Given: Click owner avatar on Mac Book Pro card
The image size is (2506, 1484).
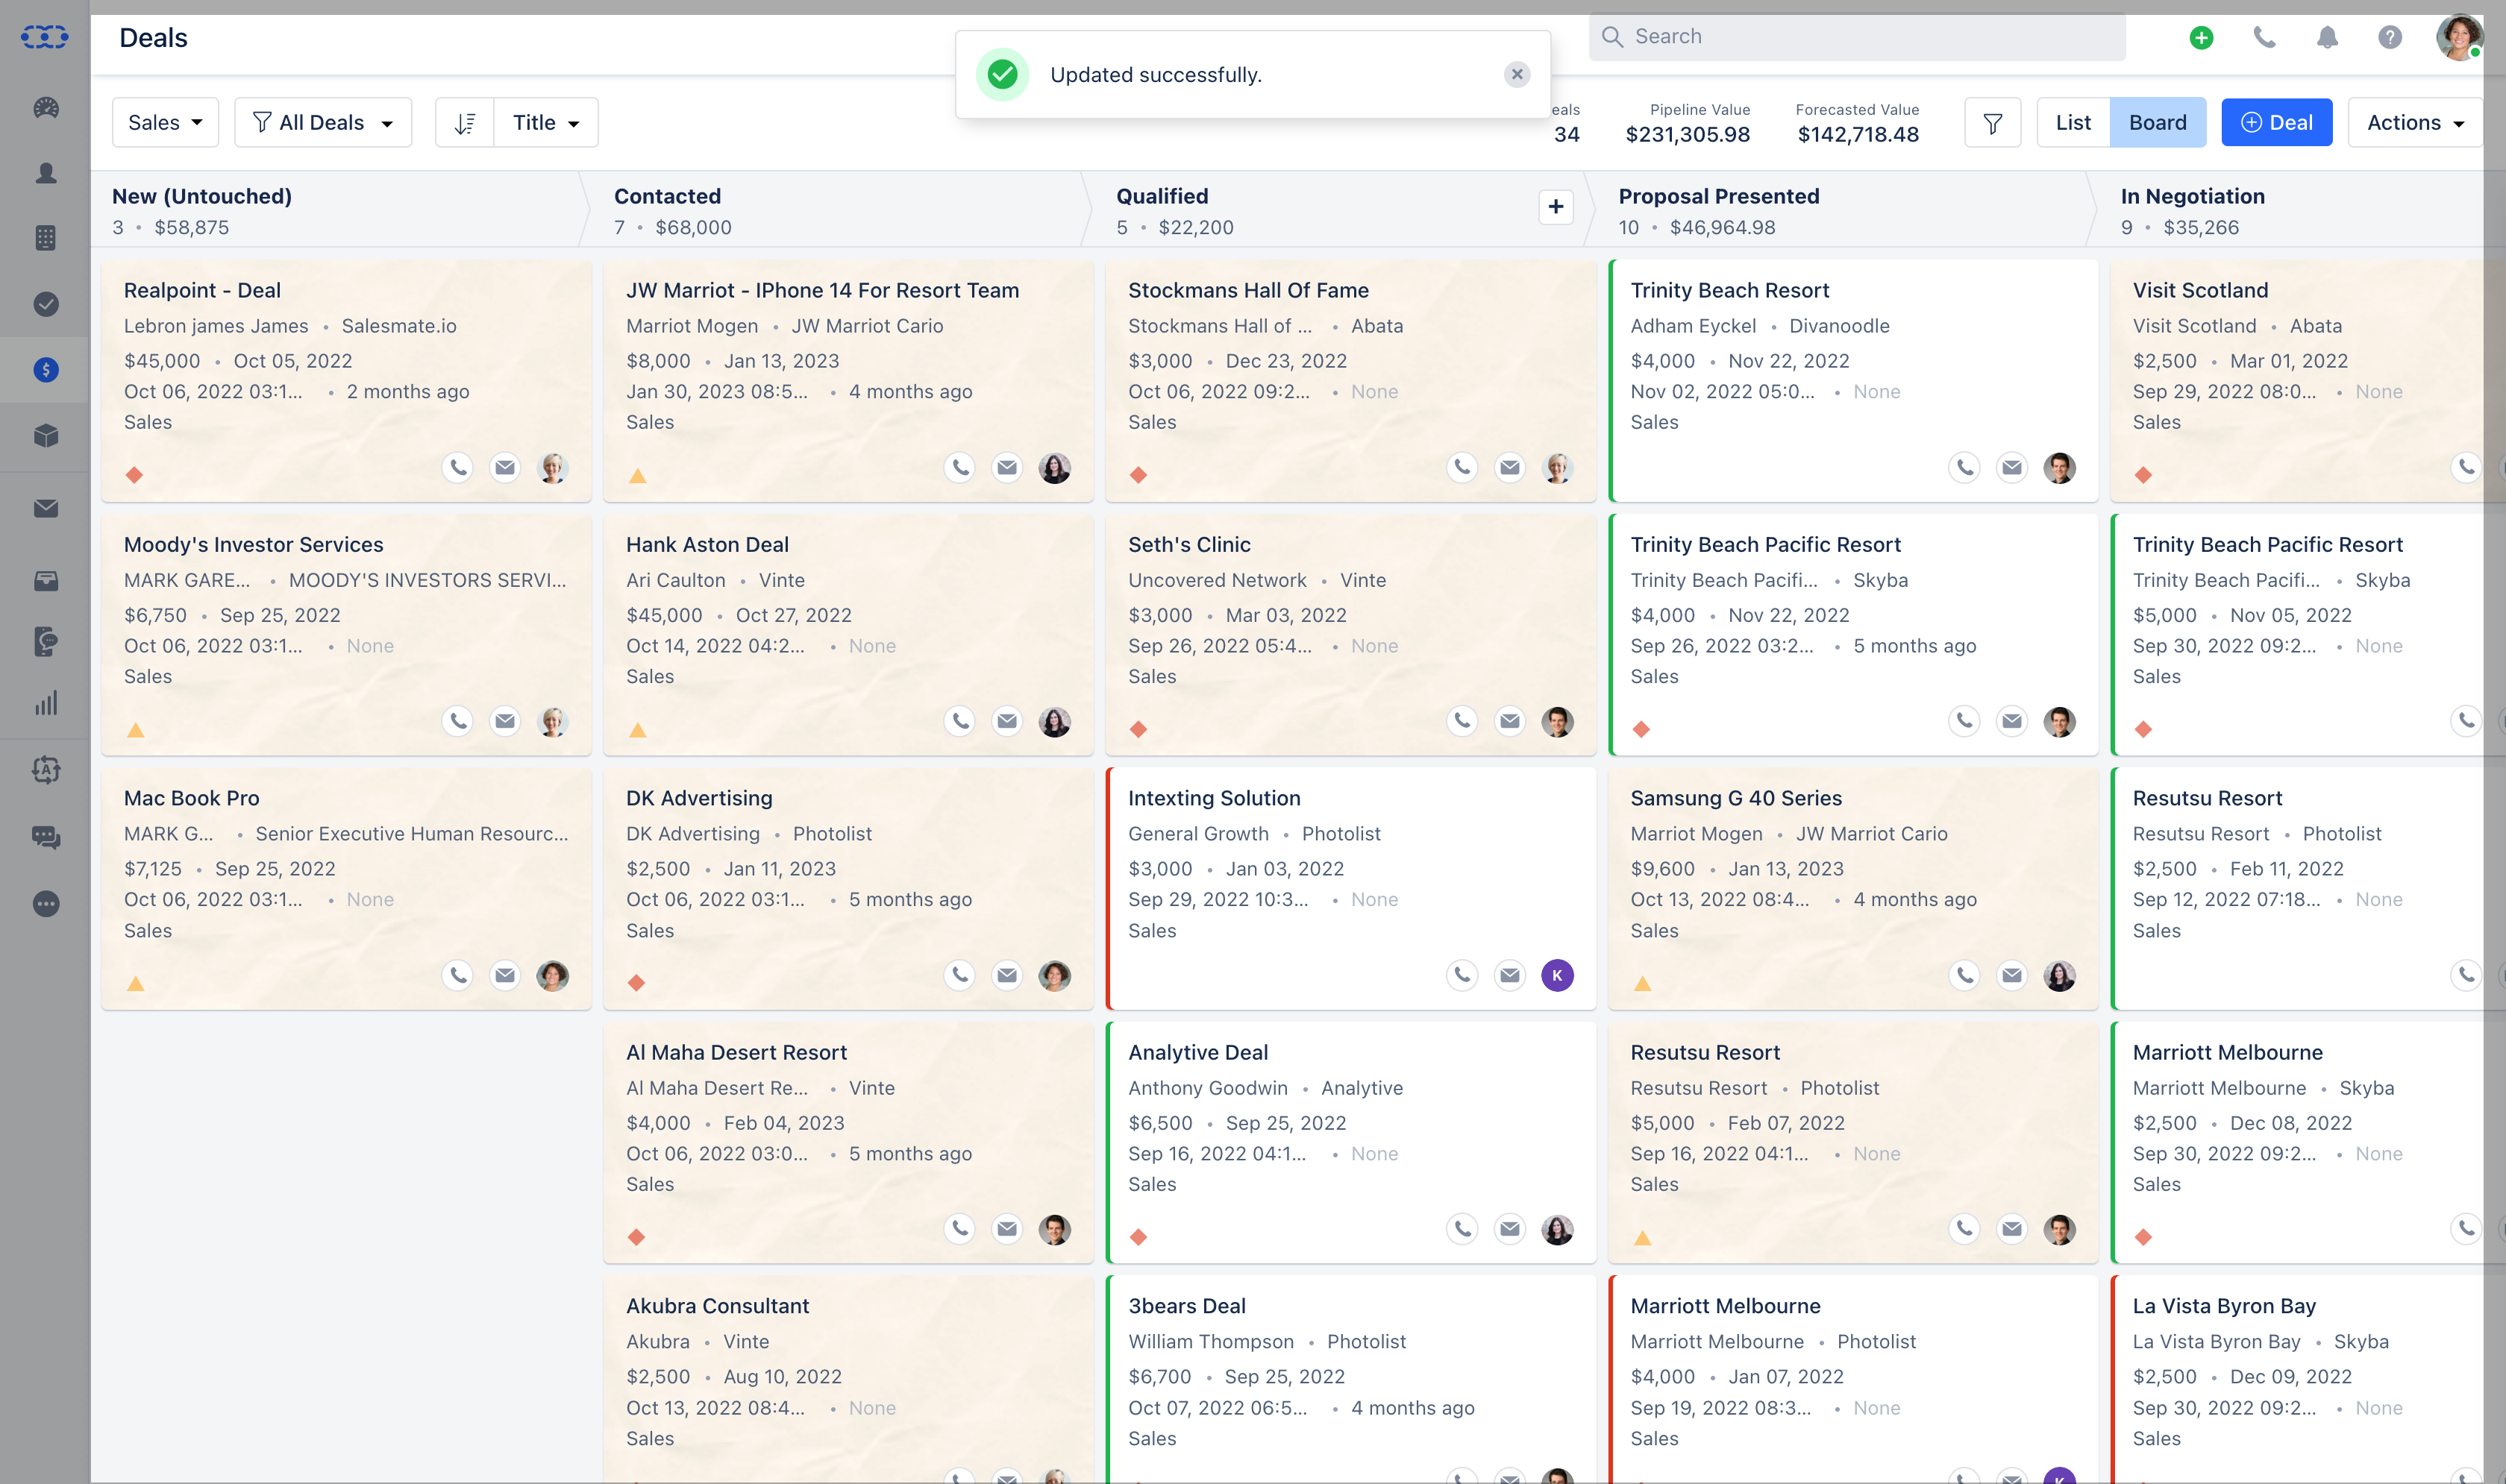Looking at the screenshot, I should click(x=554, y=975).
